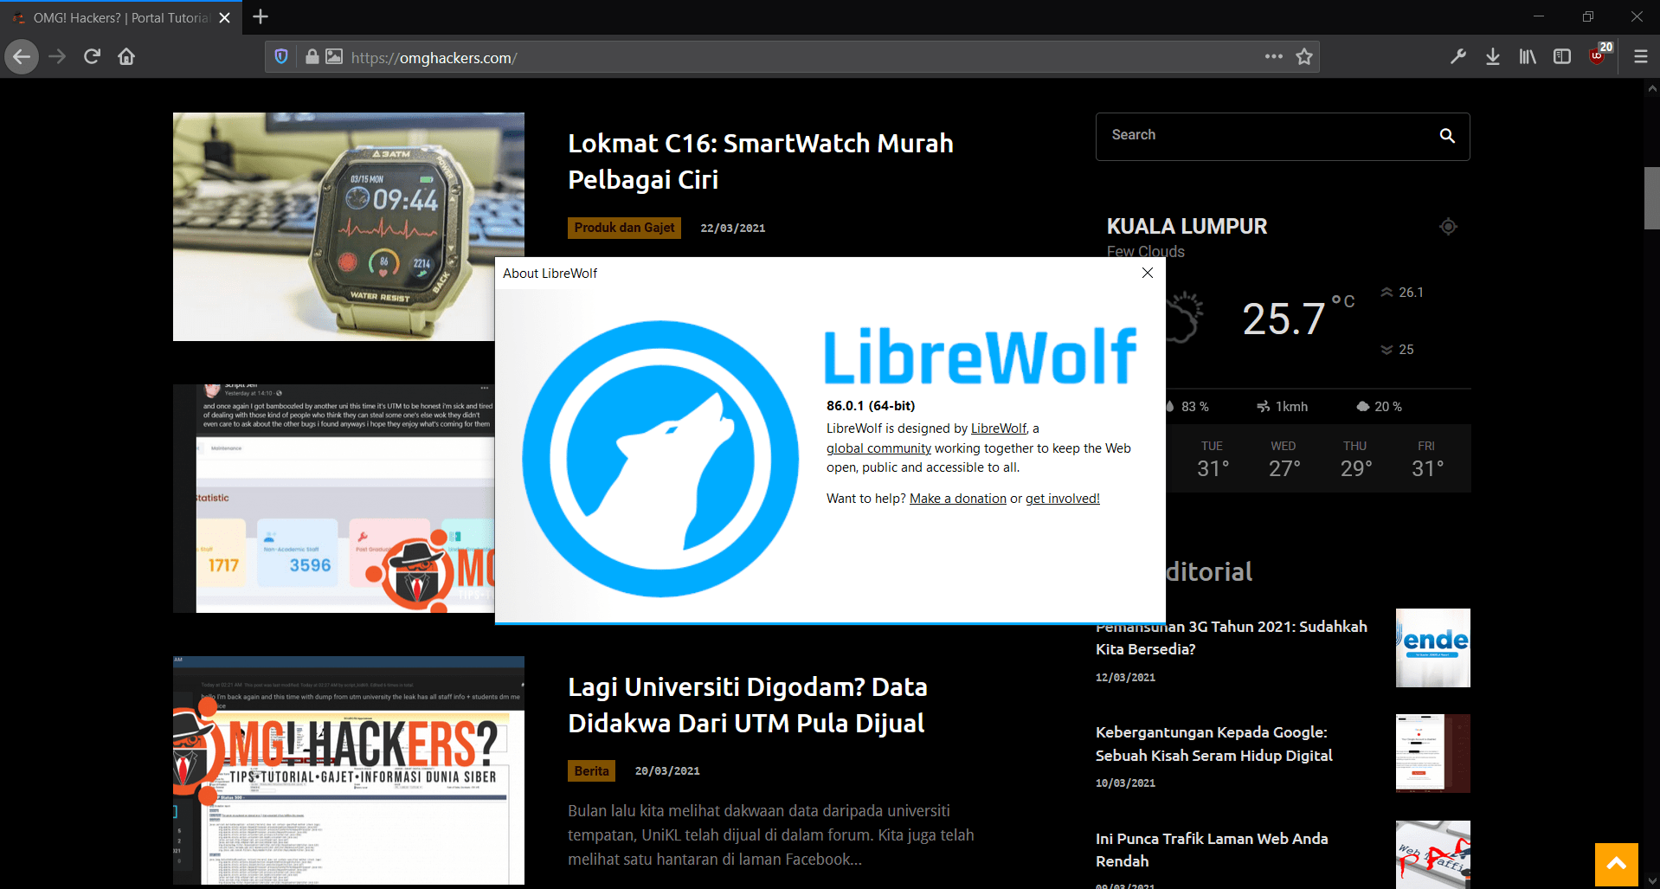Open a new browser tab
Image resolution: width=1660 pixels, height=889 pixels.
click(x=261, y=16)
